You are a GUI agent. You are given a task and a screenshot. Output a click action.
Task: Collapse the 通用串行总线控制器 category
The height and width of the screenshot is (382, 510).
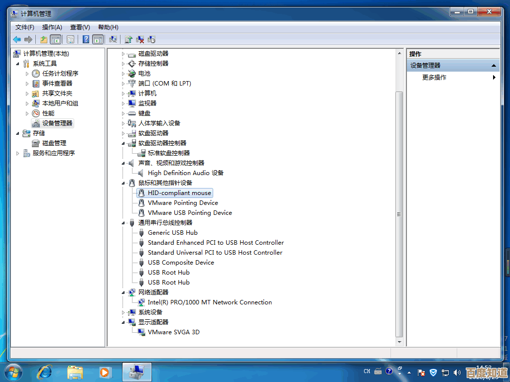[124, 223]
